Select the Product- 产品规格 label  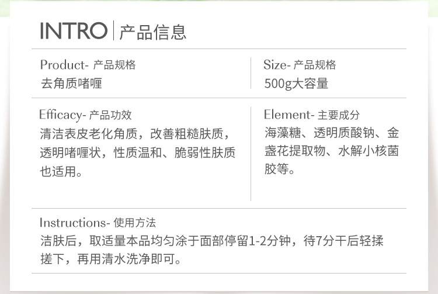tap(88, 65)
